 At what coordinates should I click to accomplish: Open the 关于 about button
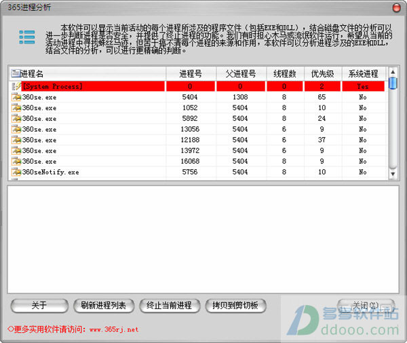click(39, 306)
